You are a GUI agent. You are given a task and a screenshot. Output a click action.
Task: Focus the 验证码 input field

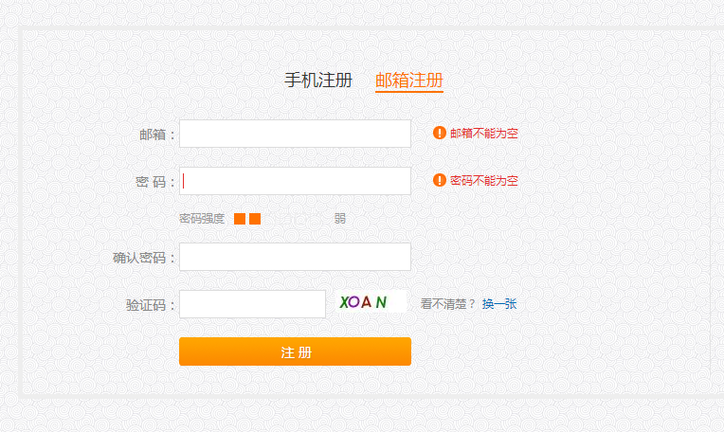click(253, 304)
